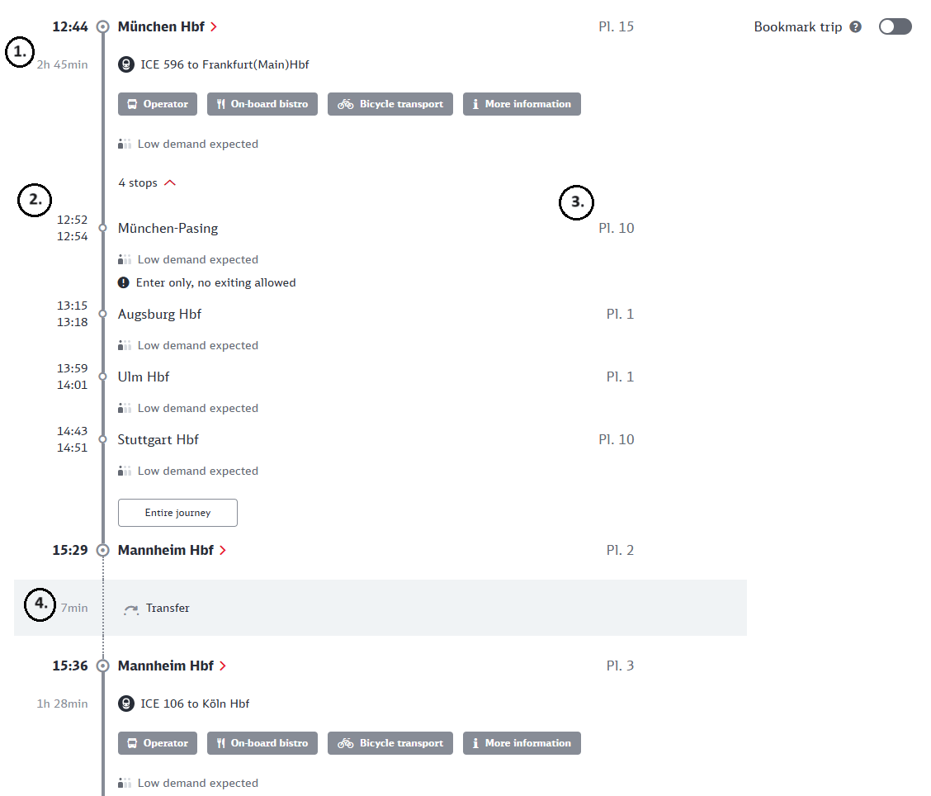Click the ICE 106 train icon
Viewport: 931px width, 796px height.
click(x=126, y=704)
